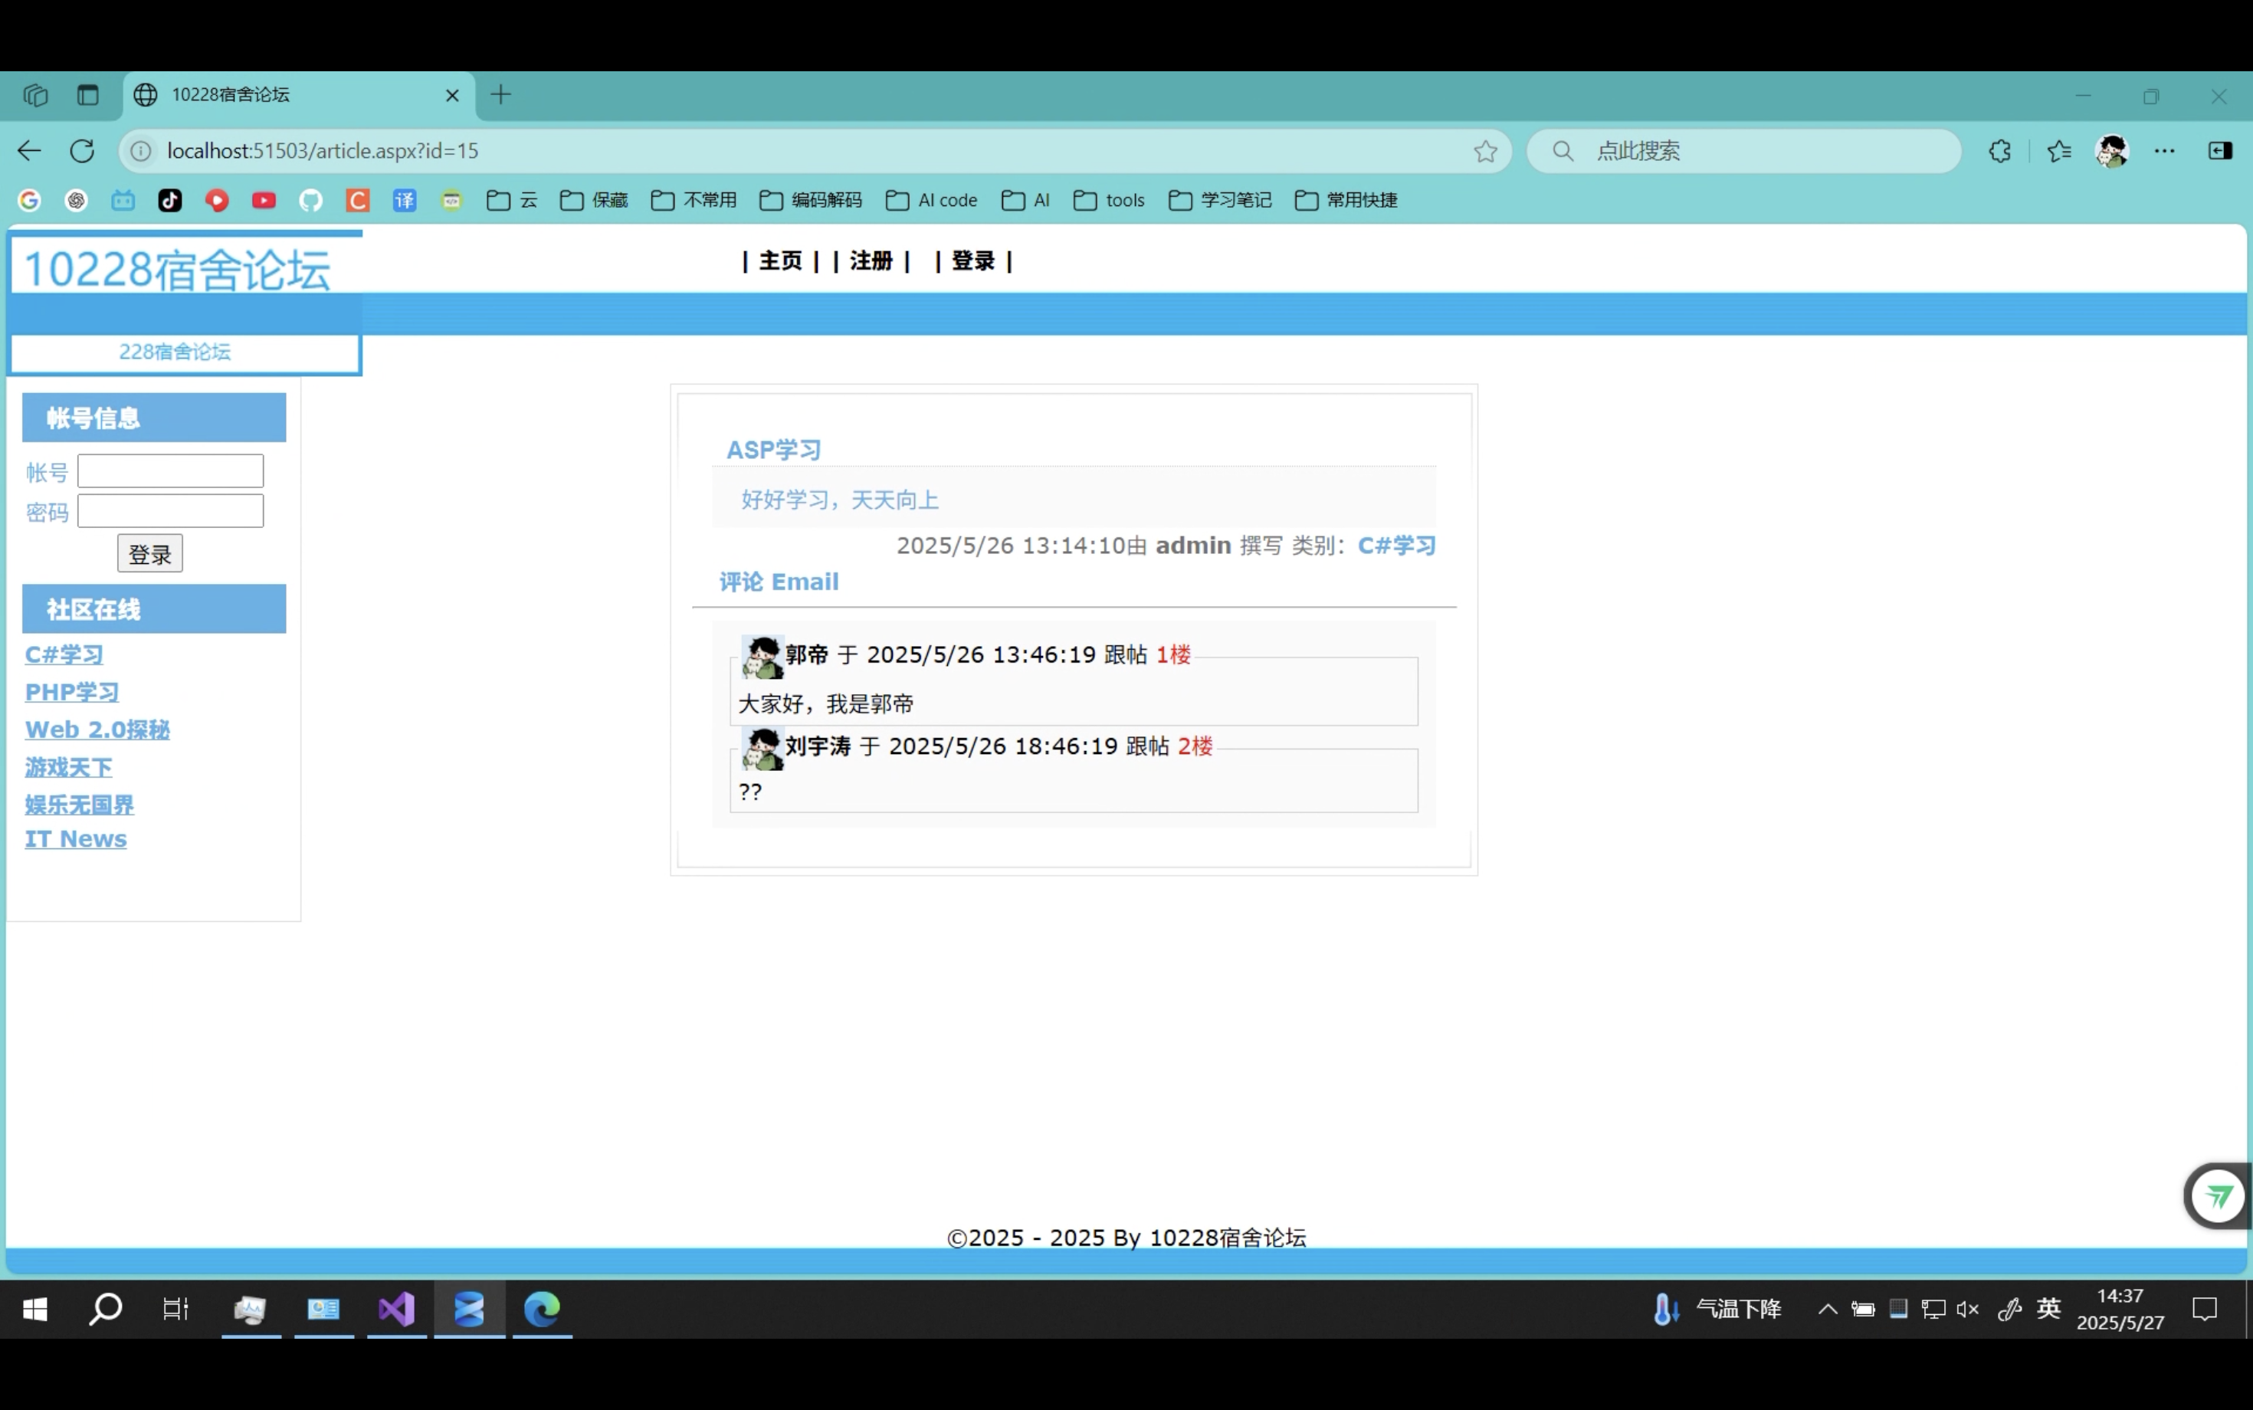
Task: Open the TikTok bookmark icon
Action: pos(169,201)
